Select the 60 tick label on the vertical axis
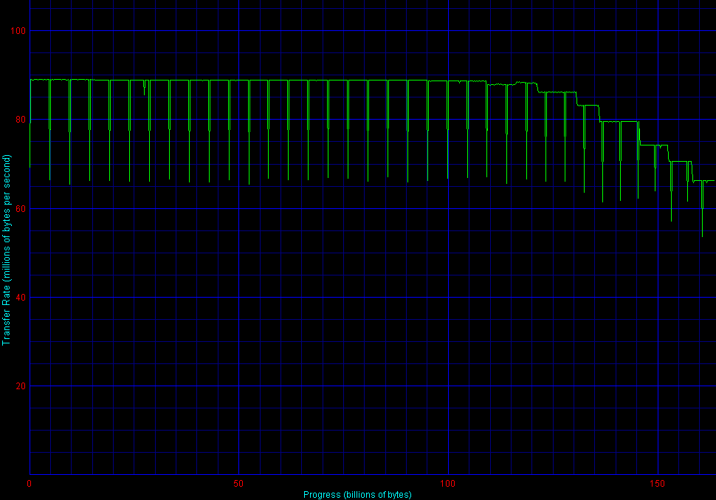Screen dimensions: 716x500 20,209
